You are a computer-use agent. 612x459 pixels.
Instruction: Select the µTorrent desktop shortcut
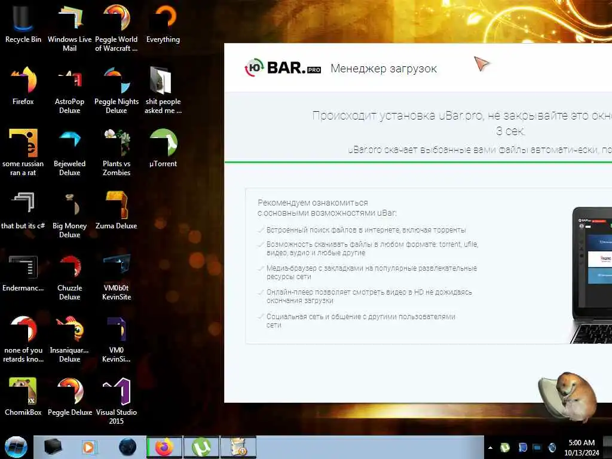coord(163,148)
